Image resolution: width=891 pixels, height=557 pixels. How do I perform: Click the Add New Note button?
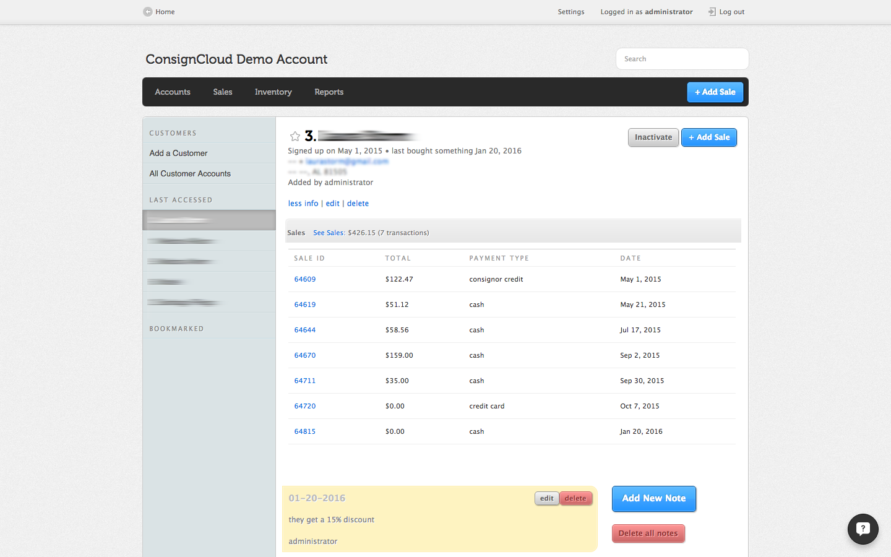tap(653, 499)
